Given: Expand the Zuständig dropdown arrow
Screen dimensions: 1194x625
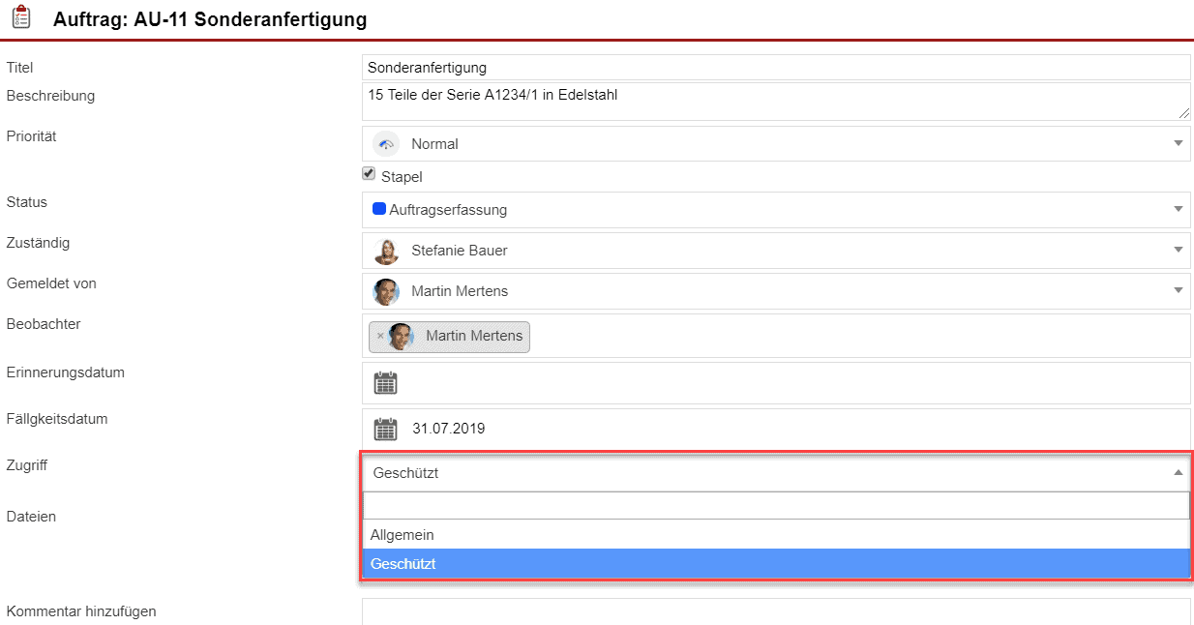Looking at the screenshot, I should 1178,250.
